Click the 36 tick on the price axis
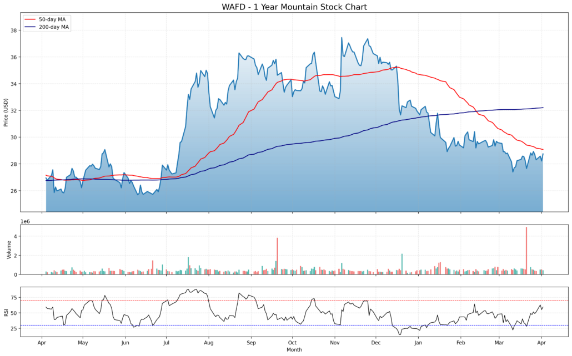The image size is (572, 356). [x=14, y=57]
